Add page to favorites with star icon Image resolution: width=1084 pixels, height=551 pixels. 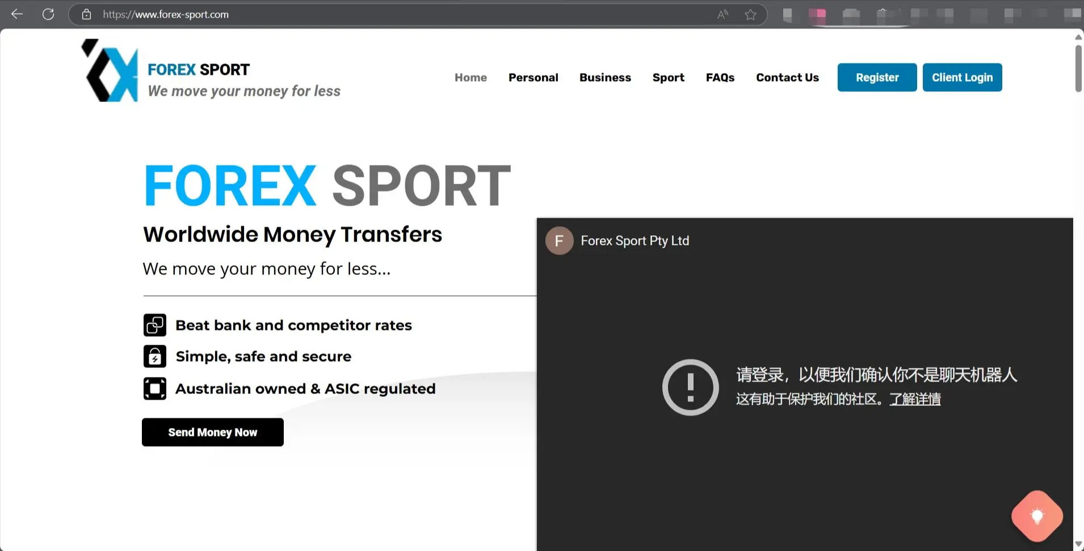[x=750, y=14]
